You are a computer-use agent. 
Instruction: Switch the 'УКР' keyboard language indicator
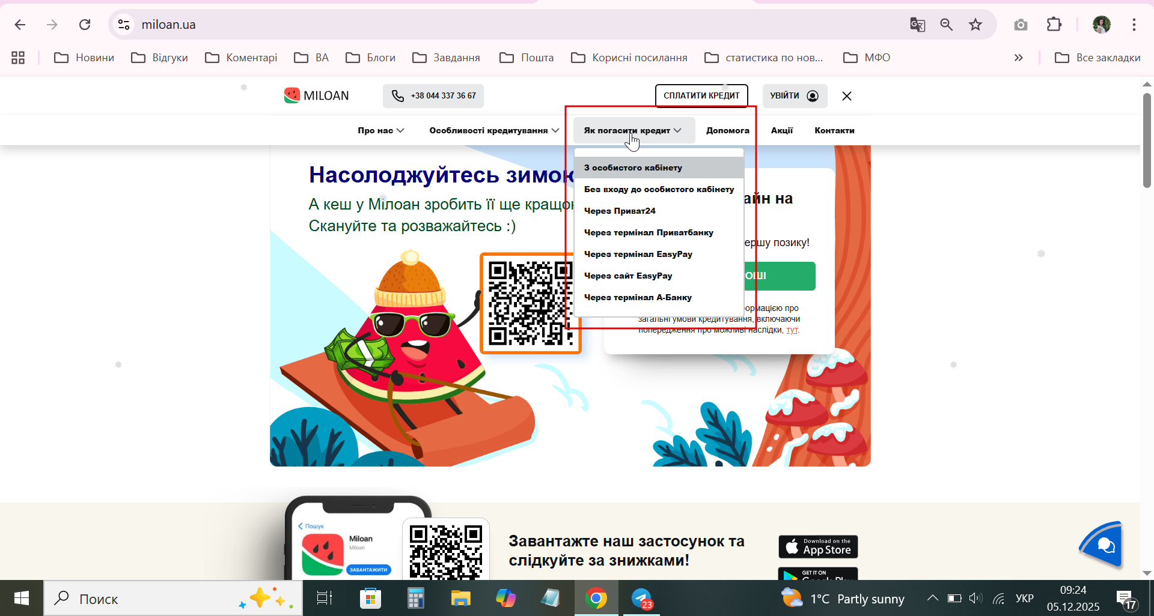pyautogui.click(x=1024, y=598)
